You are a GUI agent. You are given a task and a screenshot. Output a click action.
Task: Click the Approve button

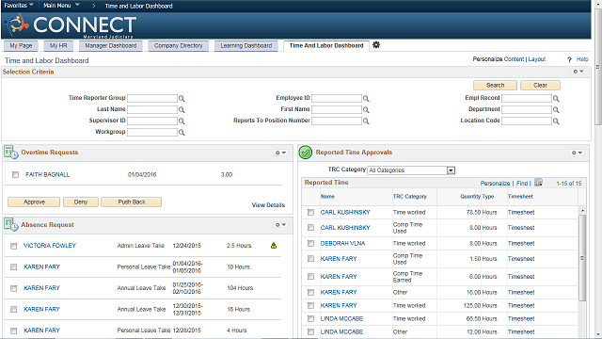point(34,202)
